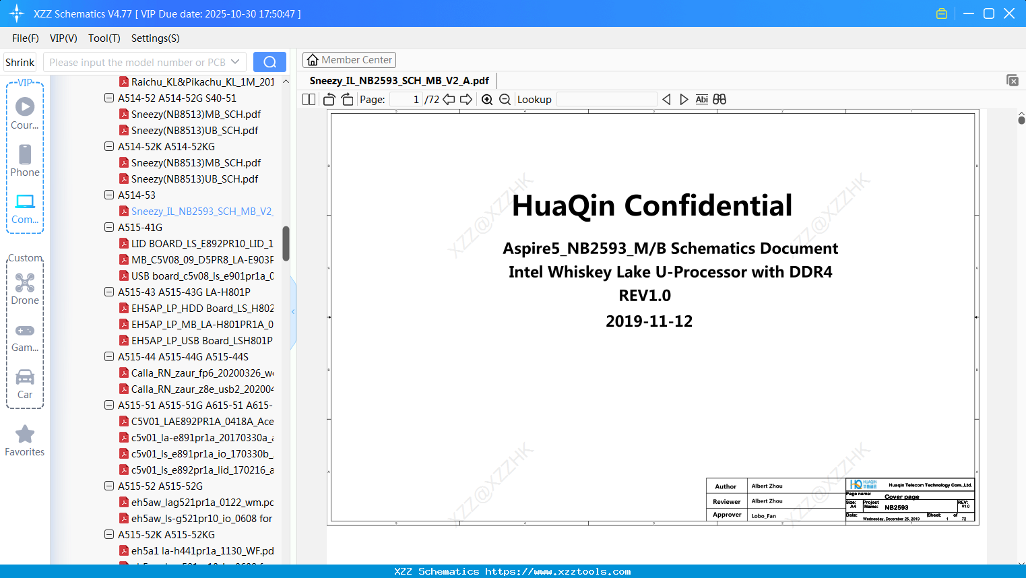Collapse the A514-52K A514-52KG group

[x=109, y=146]
